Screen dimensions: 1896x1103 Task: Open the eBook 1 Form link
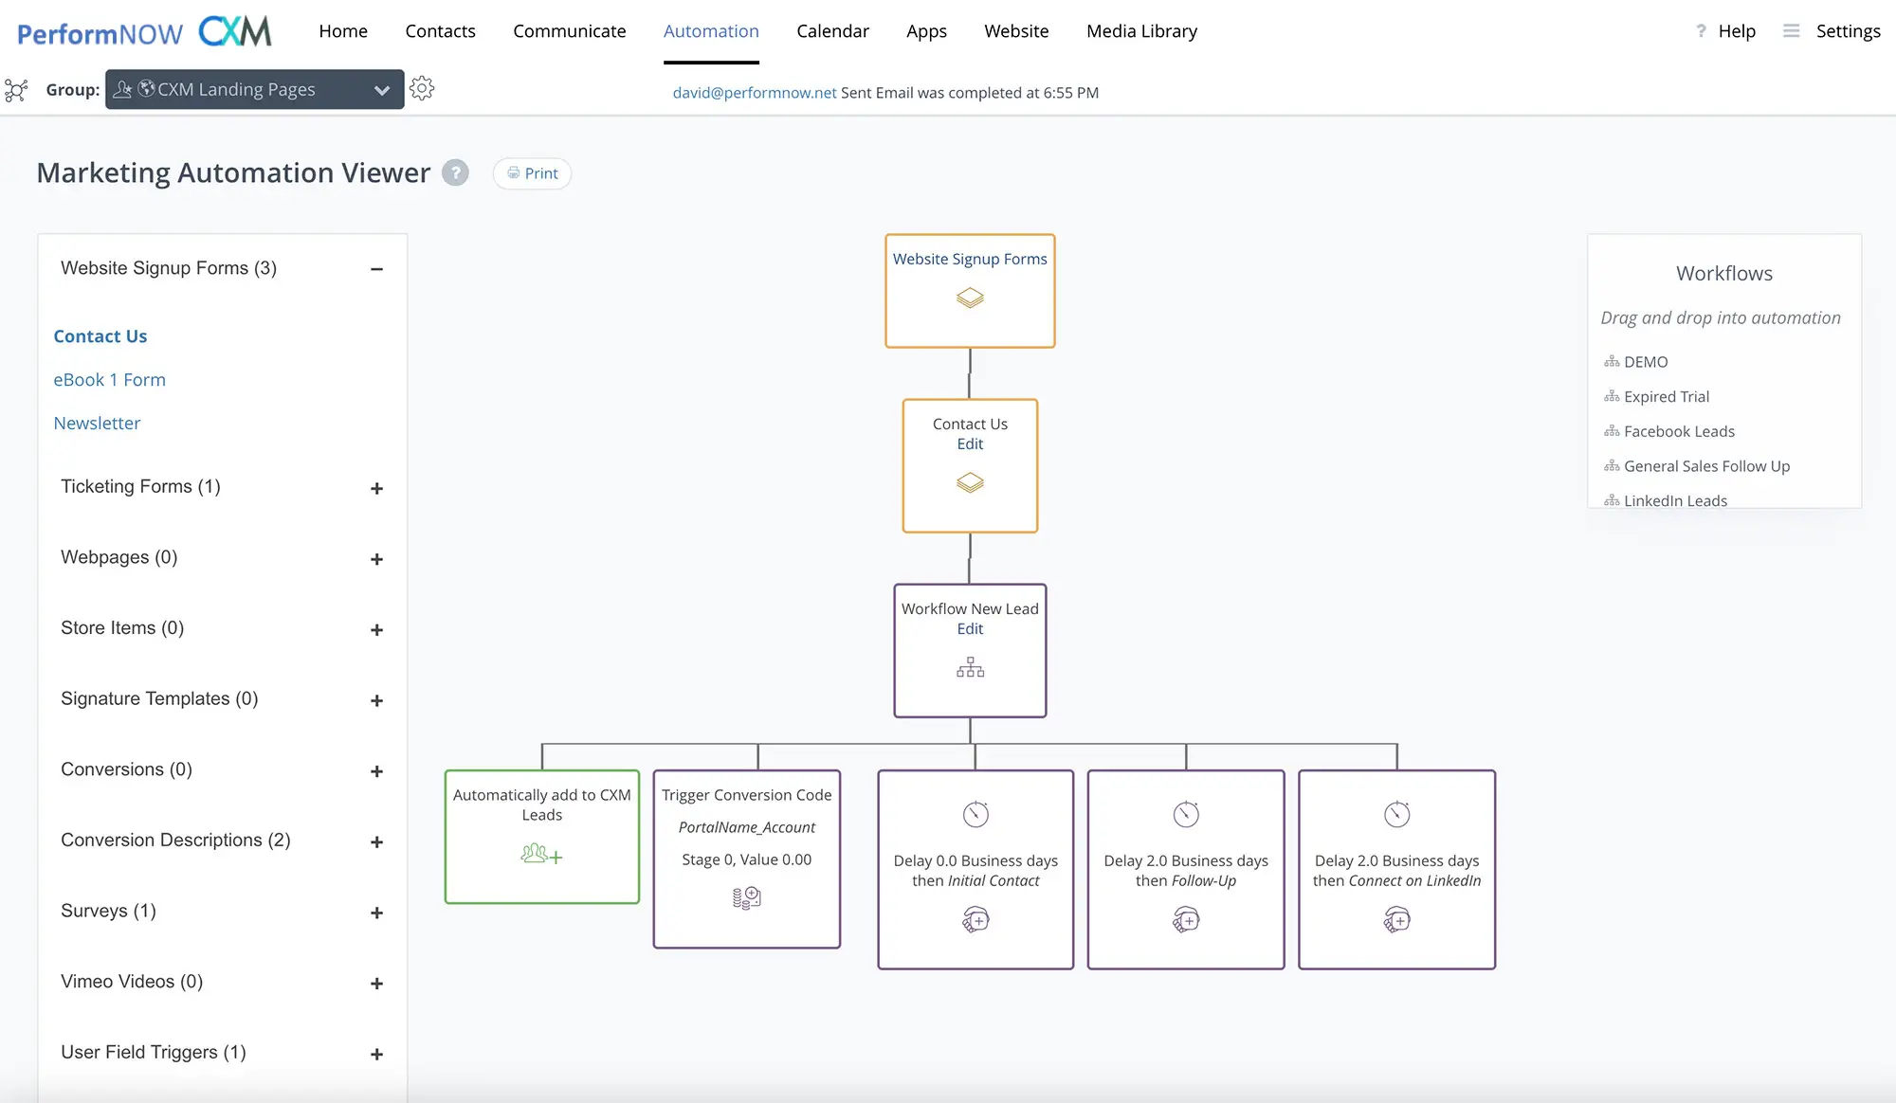tap(109, 379)
